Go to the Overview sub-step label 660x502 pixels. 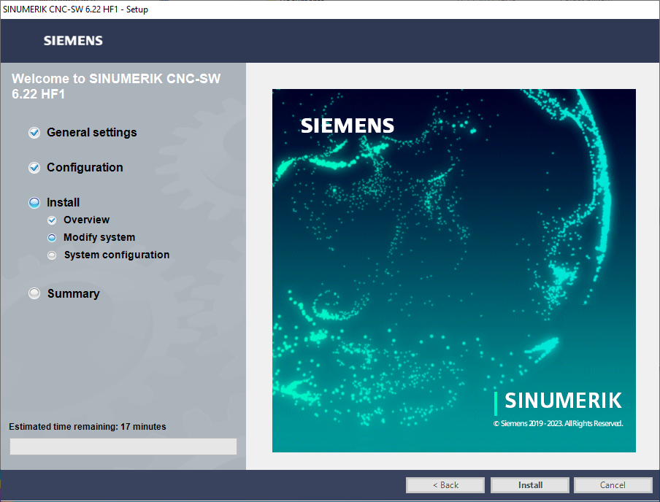(x=86, y=220)
